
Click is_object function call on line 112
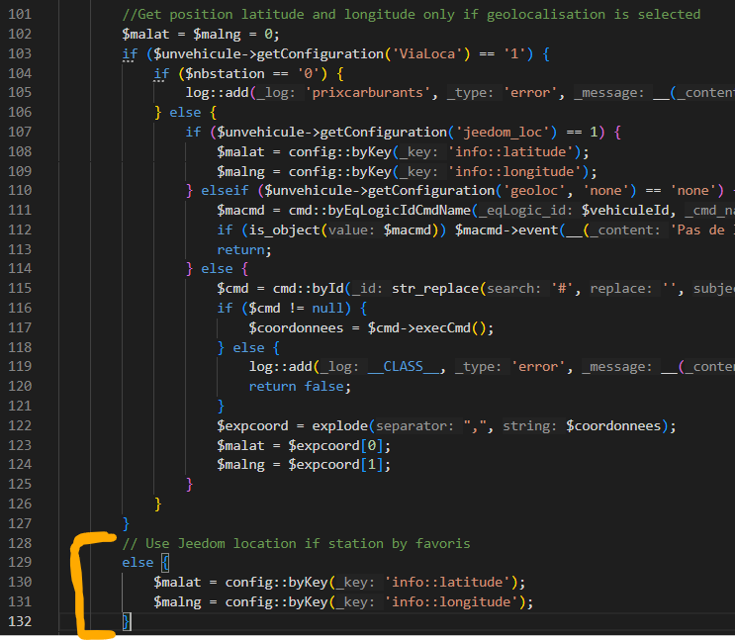(x=284, y=230)
